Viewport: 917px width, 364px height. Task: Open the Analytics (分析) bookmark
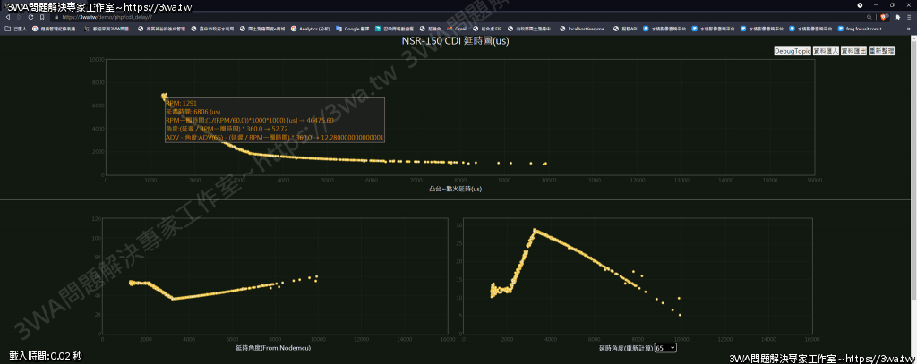pyautogui.click(x=310, y=29)
